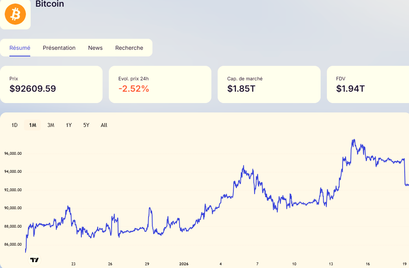
Task: Go to the News tab
Action: tap(95, 48)
